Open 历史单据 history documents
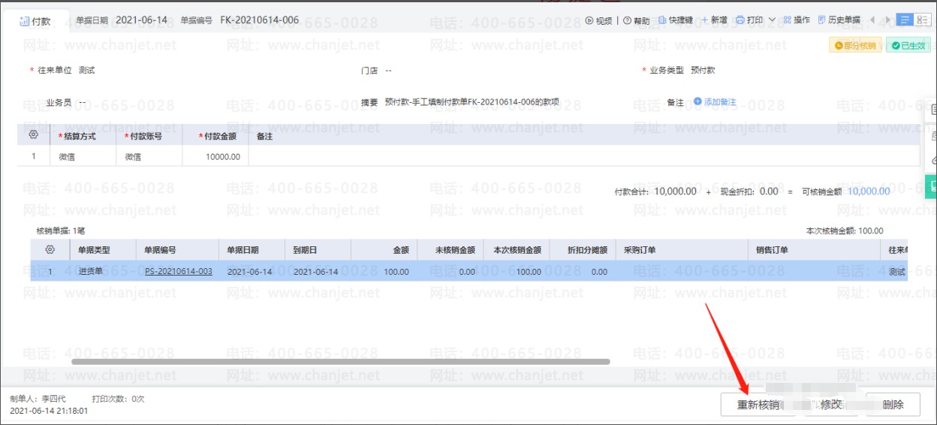Viewport: 937px width, 425px height. point(839,20)
